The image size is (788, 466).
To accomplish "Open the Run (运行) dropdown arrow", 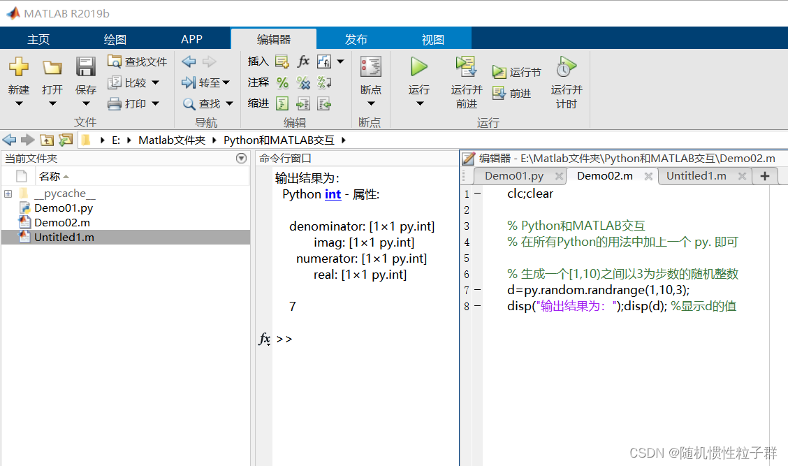I will tap(420, 103).
